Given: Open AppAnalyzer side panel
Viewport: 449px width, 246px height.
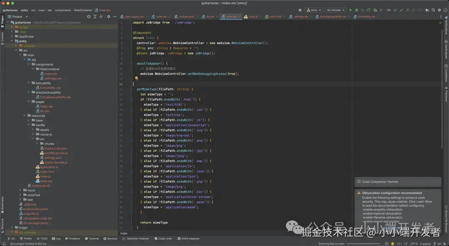Looking at the screenshot, I should click(x=446, y=49).
